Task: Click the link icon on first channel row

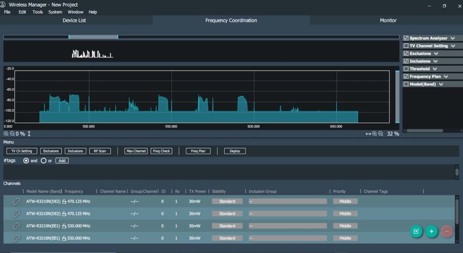Action: 16,201
